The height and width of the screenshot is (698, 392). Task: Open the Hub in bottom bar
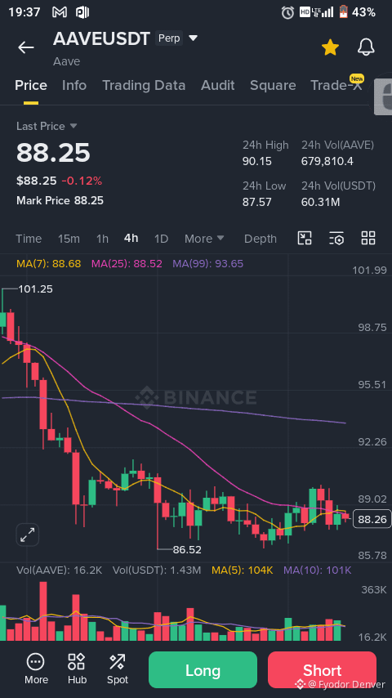[x=77, y=669]
